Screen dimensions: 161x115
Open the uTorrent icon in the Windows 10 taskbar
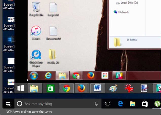tap(157, 104)
